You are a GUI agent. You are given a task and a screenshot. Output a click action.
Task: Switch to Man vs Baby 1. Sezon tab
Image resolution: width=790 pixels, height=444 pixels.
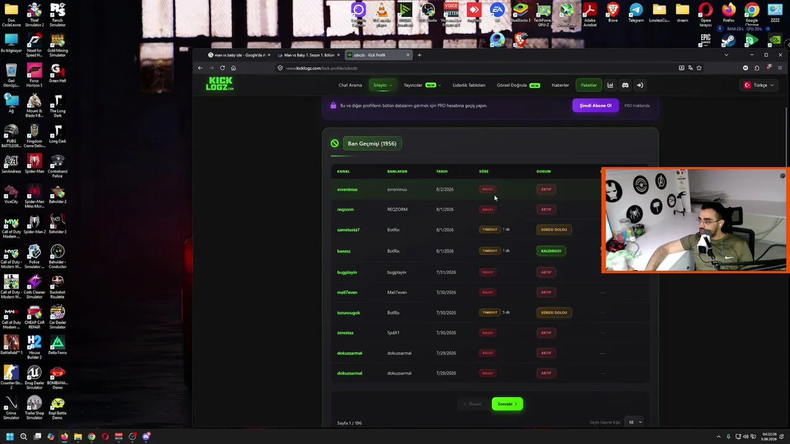coord(309,55)
